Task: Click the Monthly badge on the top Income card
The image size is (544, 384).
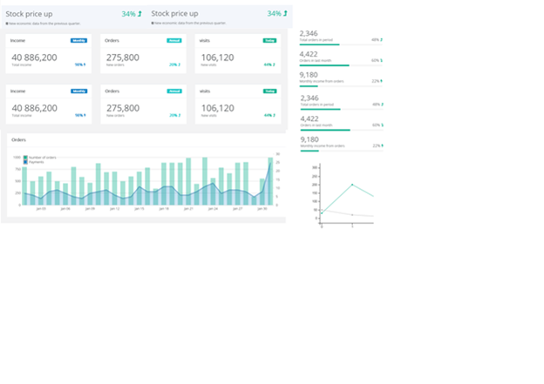Action: (79, 40)
